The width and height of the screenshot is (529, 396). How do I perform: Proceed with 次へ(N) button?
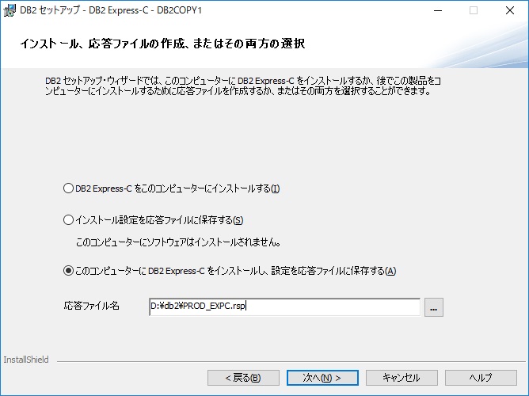tap(322, 378)
